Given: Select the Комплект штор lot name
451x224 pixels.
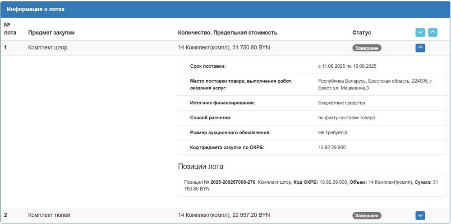Looking at the screenshot, I should (x=47, y=47).
